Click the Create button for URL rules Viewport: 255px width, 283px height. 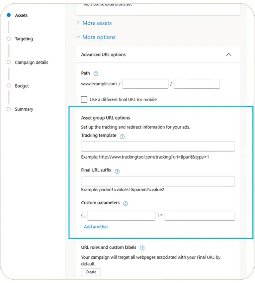coord(91,272)
